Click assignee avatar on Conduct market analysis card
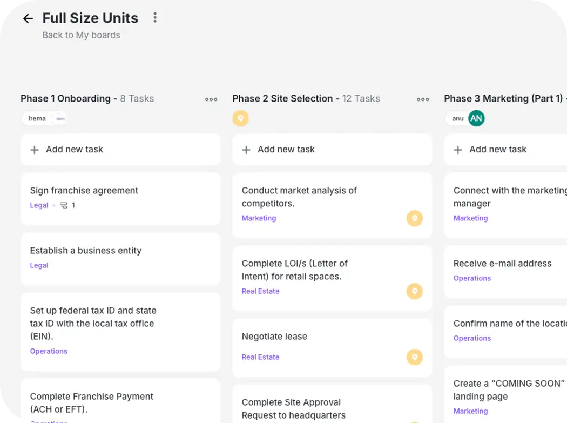Viewport: 567px width, 423px height. pos(415,218)
